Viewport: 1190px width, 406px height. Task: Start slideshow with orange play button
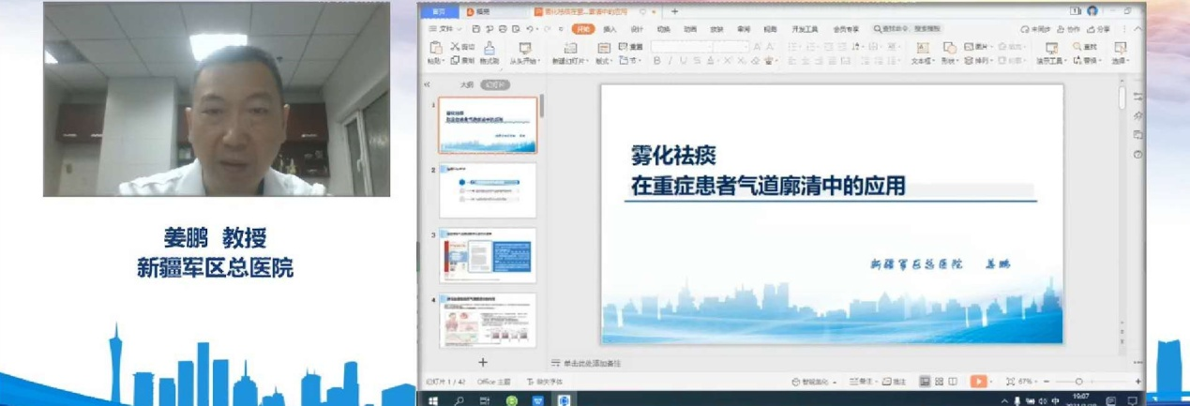(977, 382)
